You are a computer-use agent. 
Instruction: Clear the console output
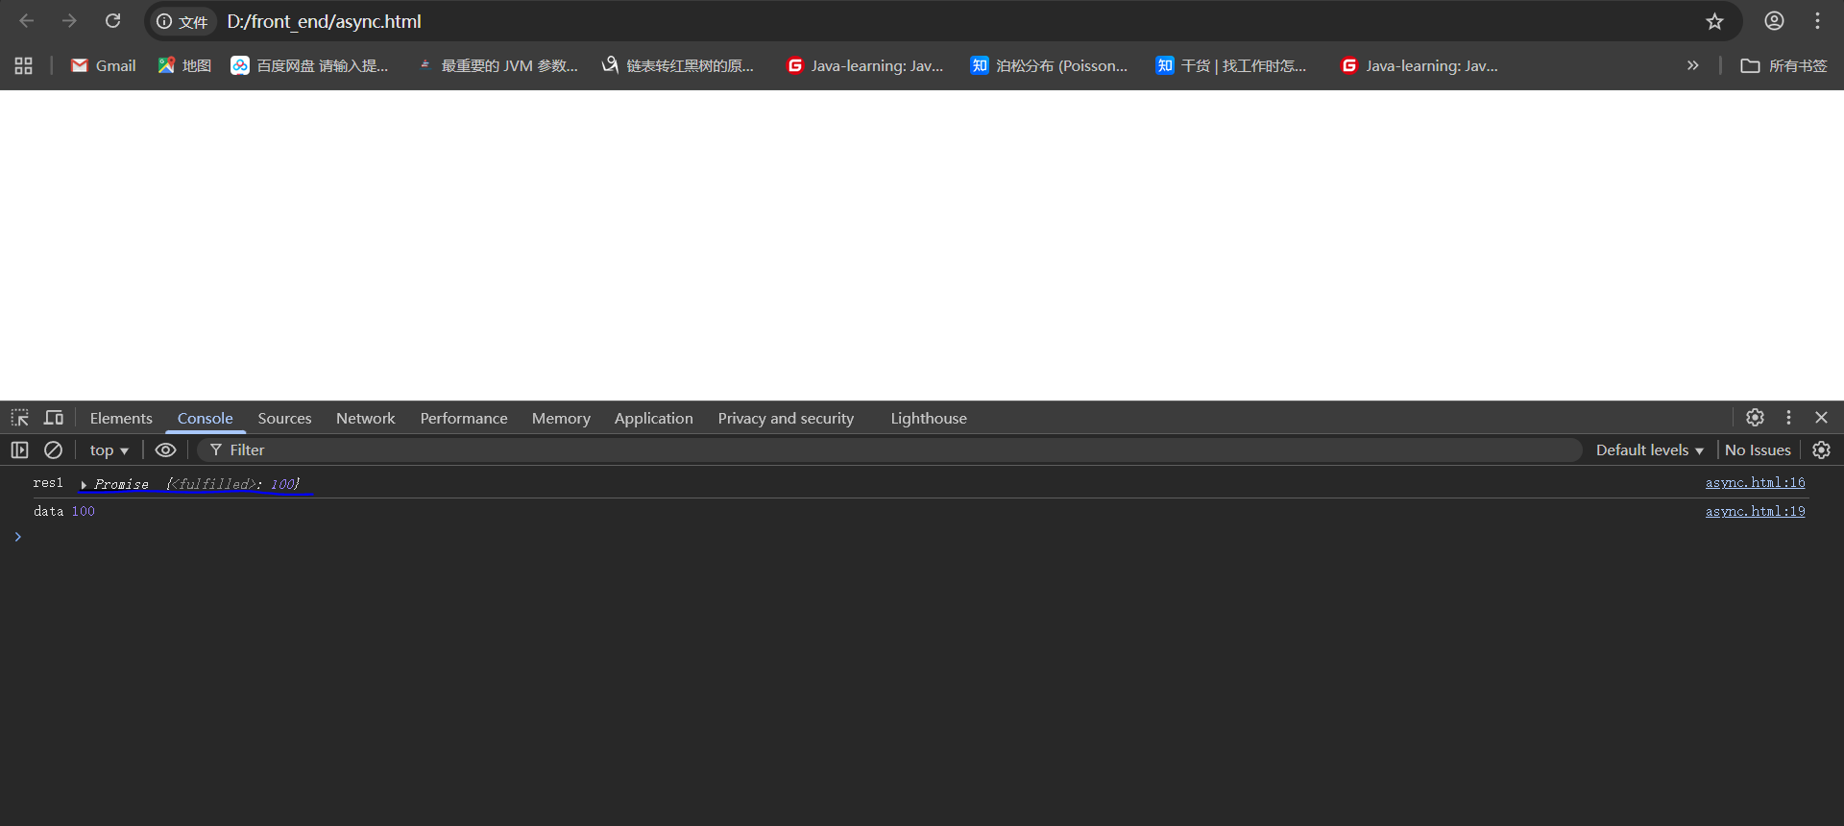coord(54,449)
